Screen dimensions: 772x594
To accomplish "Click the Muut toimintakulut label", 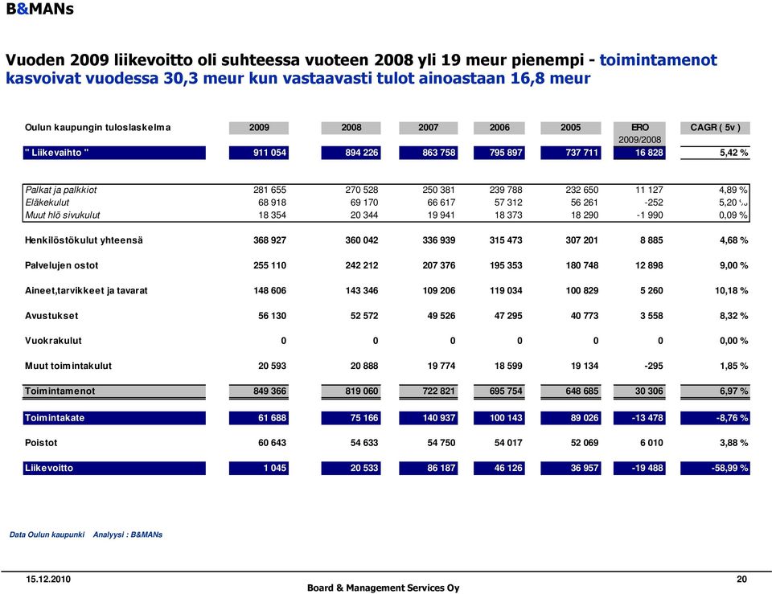I will click(68, 366).
